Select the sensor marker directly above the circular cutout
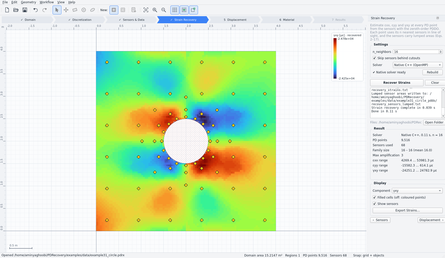The image size is (445, 258). (x=186, y=117)
